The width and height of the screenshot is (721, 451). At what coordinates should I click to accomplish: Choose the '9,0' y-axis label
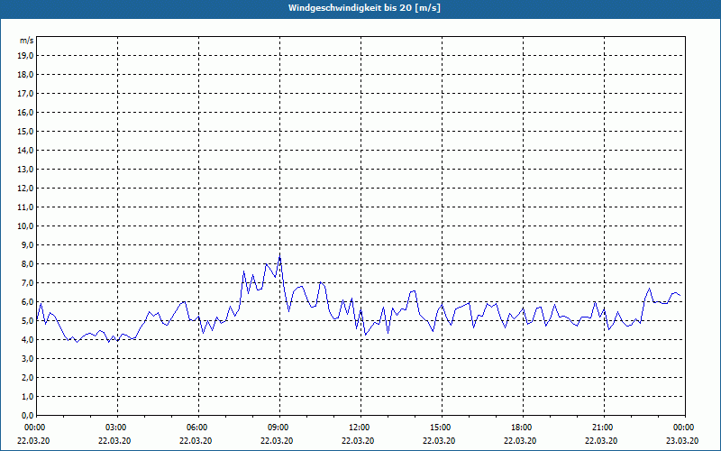tap(28, 244)
